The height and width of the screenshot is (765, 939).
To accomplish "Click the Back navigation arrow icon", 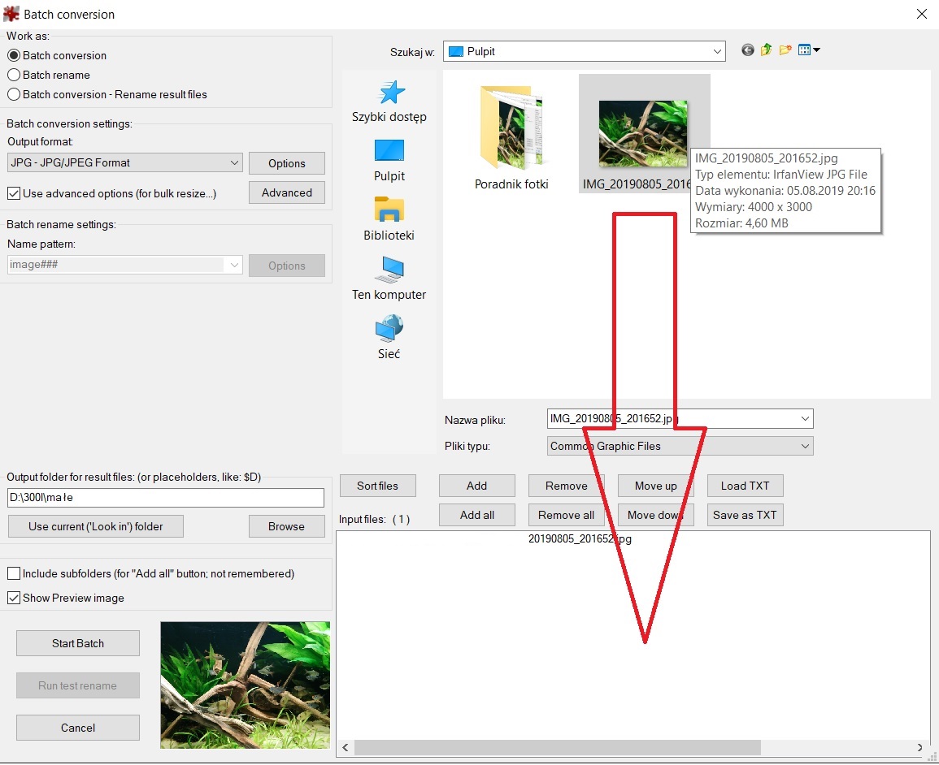I will [748, 50].
